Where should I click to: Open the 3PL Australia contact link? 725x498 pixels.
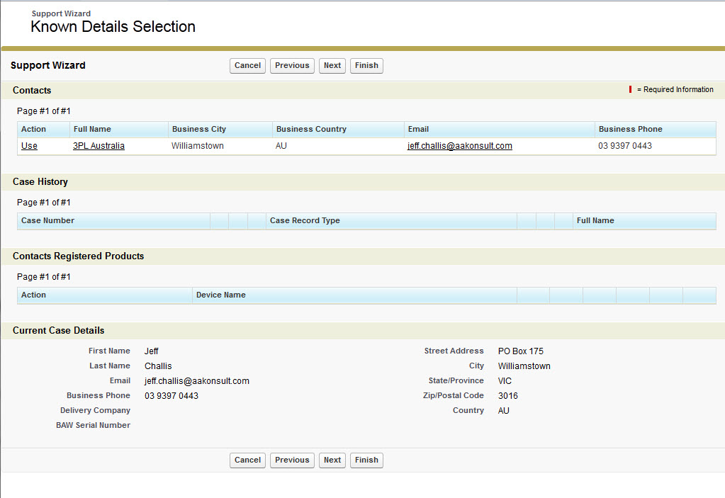tap(99, 146)
